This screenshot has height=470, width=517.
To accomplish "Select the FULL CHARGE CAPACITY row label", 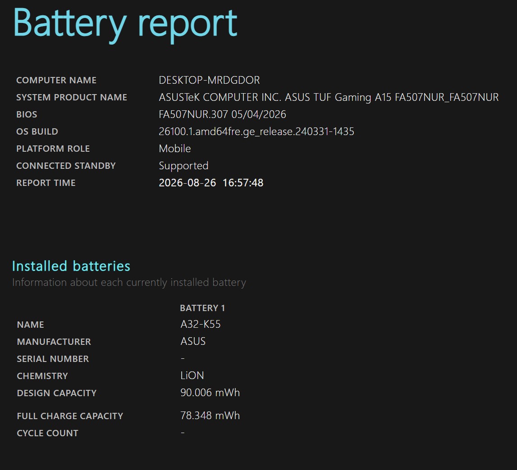I will coord(70,416).
